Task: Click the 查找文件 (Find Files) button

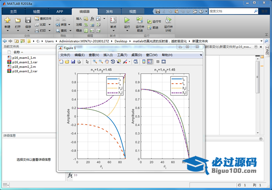Action: [x=43, y=18]
